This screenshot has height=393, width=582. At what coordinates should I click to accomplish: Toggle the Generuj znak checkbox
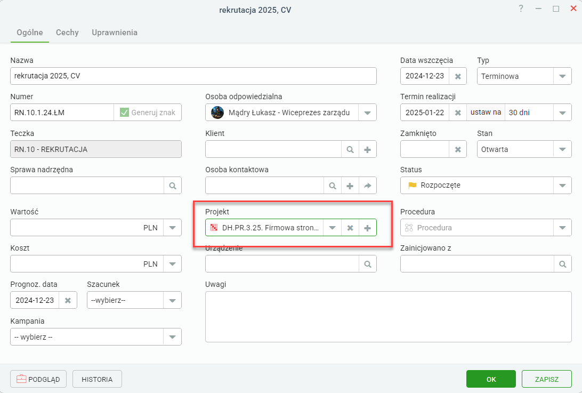coord(124,113)
